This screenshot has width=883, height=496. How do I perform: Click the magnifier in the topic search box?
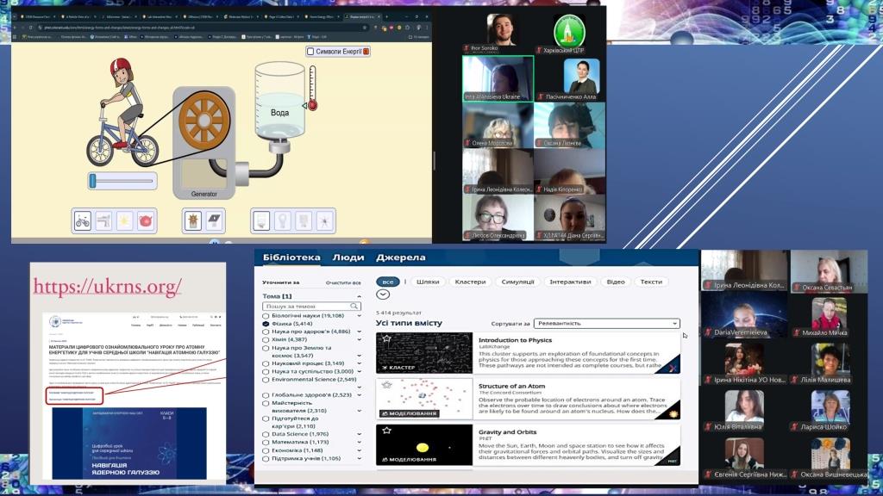354,306
